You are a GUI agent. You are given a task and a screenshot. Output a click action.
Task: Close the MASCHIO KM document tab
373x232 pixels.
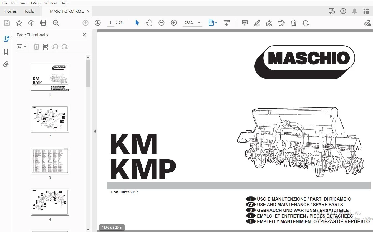(x=89, y=11)
